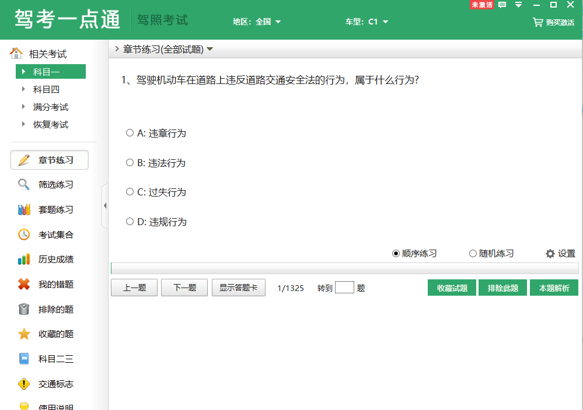This screenshot has height=410, width=583.
Task: Open 收藏的题 favorite questions
Action: pyautogui.click(x=49, y=334)
